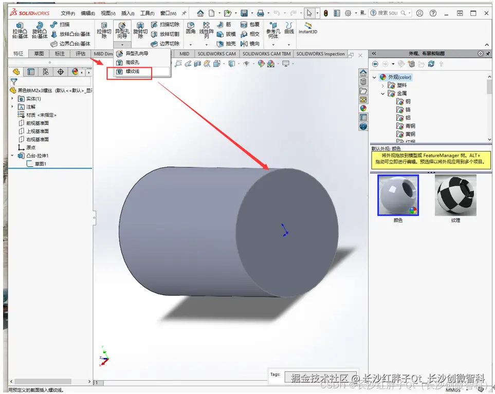Viewport: 495px width, 394px height.
Task: Switch to the SOLIDWORKS CAM tab
Action: [217, 53]
